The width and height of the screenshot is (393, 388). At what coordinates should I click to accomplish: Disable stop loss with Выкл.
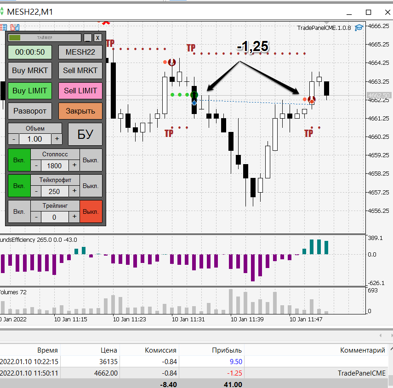(91, 160)
